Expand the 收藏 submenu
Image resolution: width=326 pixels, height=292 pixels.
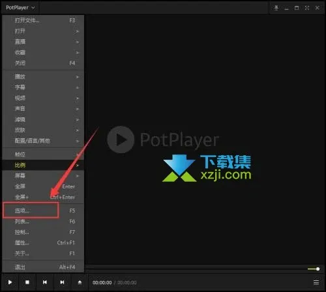[x=43, y=52]
